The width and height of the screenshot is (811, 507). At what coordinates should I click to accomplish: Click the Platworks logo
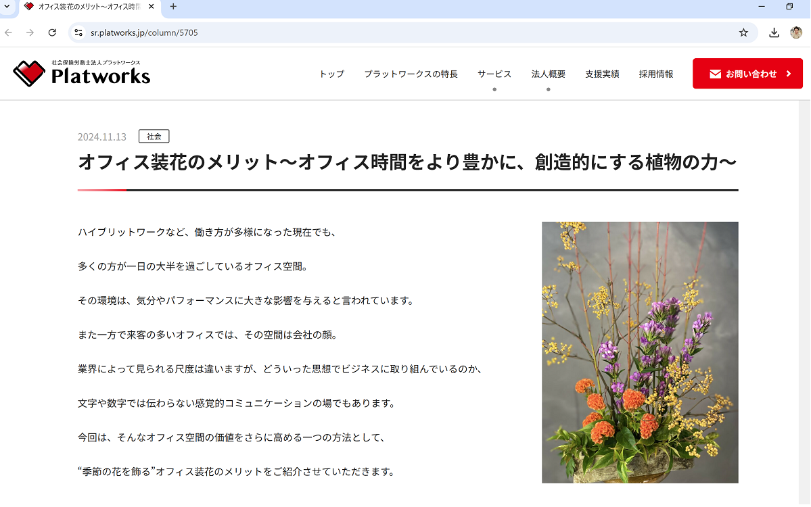(x=82, y=74)
